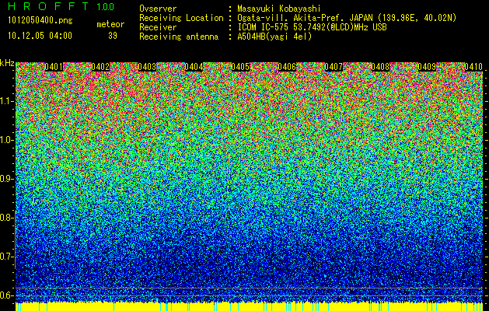Image resolution: width=489 pixels, height=311 pixels.
Task: Click the 0403 time marker
Action: coord(147,67)
